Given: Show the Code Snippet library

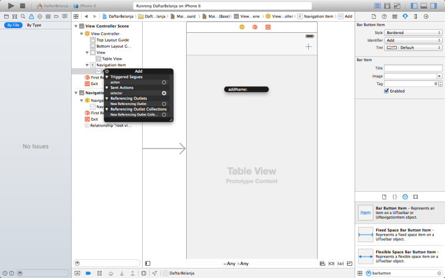Looking at the screenshot, I should [395, 196].
